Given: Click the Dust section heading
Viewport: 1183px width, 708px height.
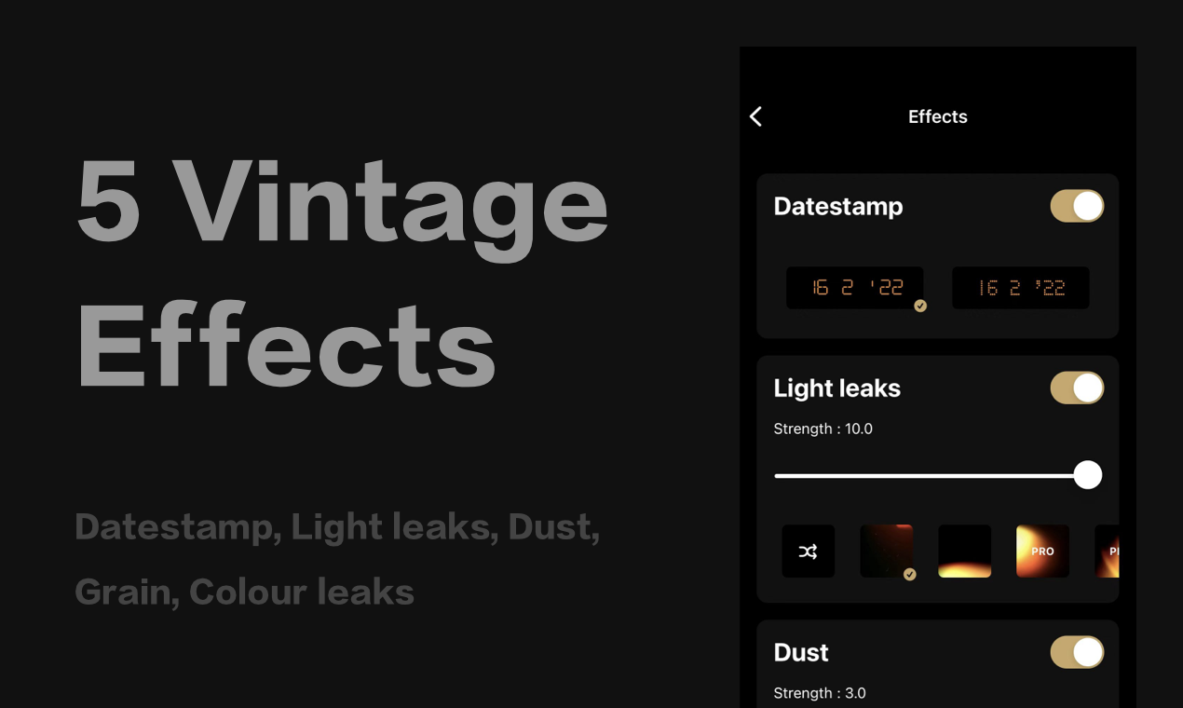Looking at the screenshot, I should pos(800,652).
